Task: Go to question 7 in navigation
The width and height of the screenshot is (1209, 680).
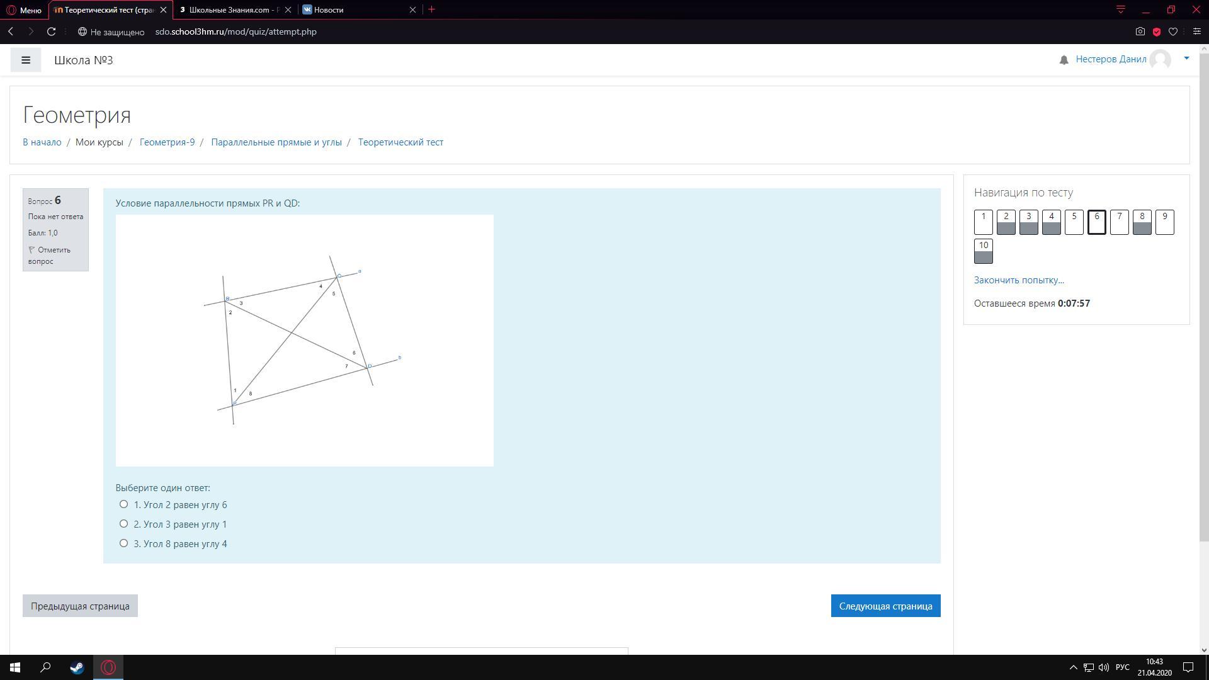Action: click(1119, 222)
